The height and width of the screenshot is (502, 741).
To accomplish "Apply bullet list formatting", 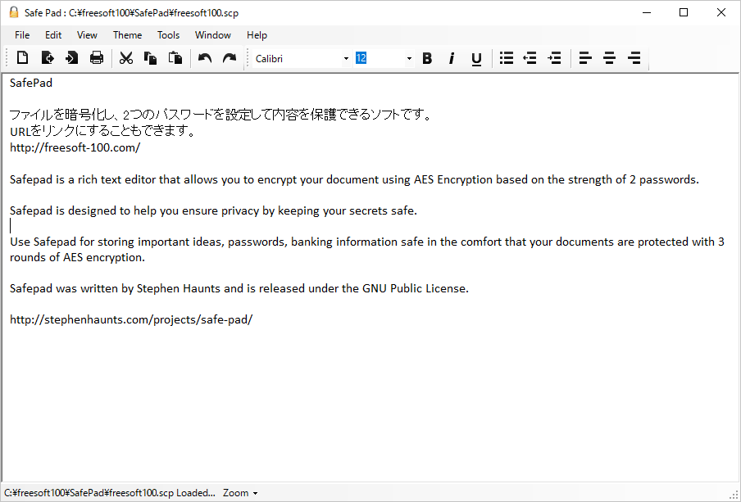I will coord(506,58).
